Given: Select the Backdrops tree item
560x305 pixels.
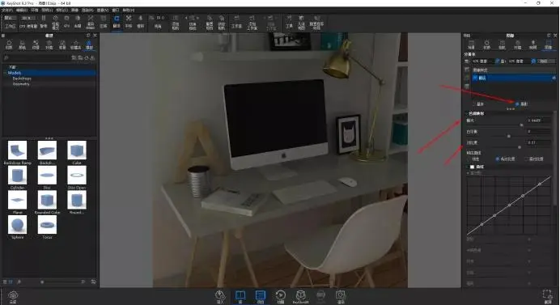Looking at the screenshot, I should point(22,78).
